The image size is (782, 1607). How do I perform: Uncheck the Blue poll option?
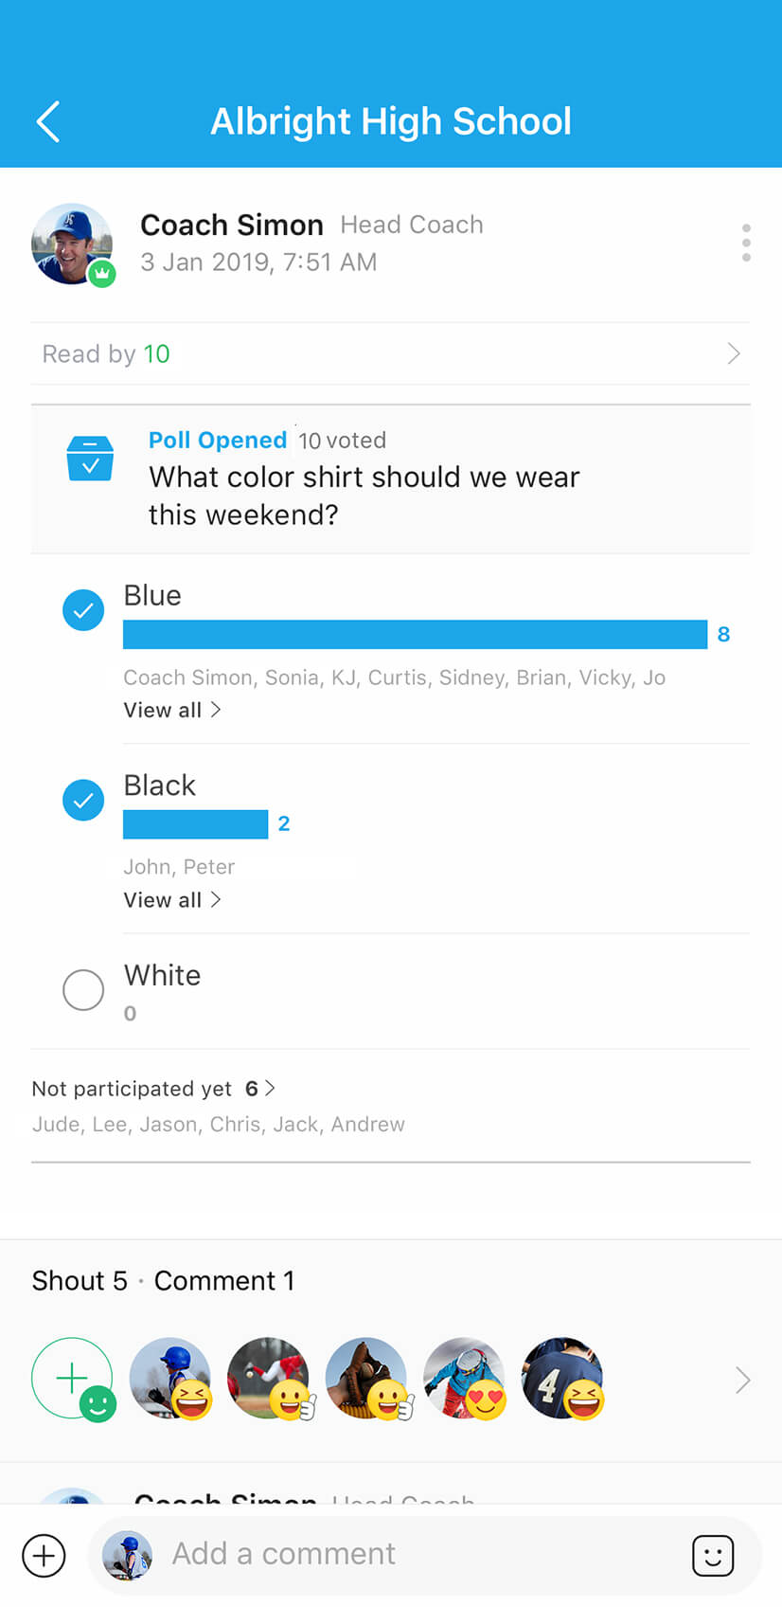coord(83,610)
